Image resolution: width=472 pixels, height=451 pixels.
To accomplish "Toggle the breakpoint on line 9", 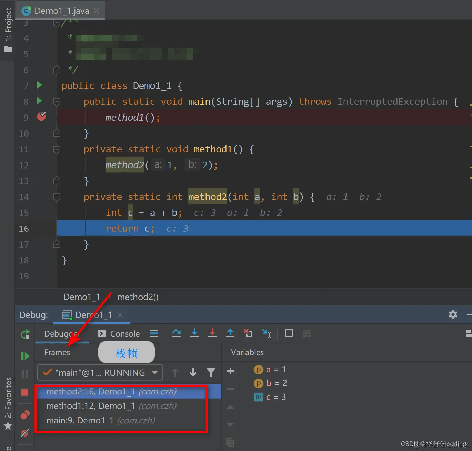I will point(41,117).
